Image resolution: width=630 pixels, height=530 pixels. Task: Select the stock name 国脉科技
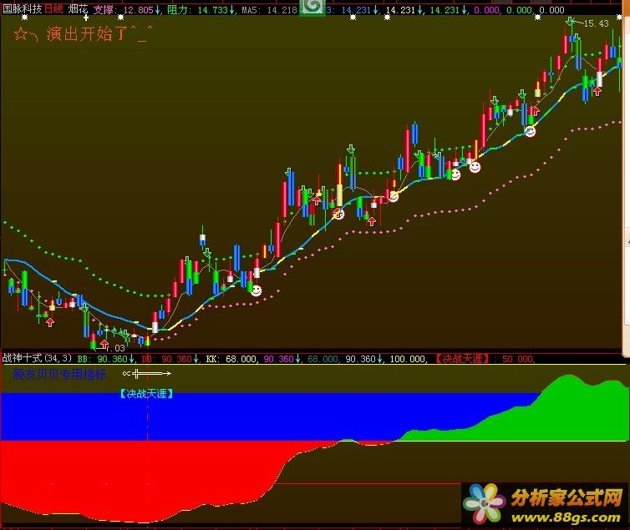[x=22, y=9]
